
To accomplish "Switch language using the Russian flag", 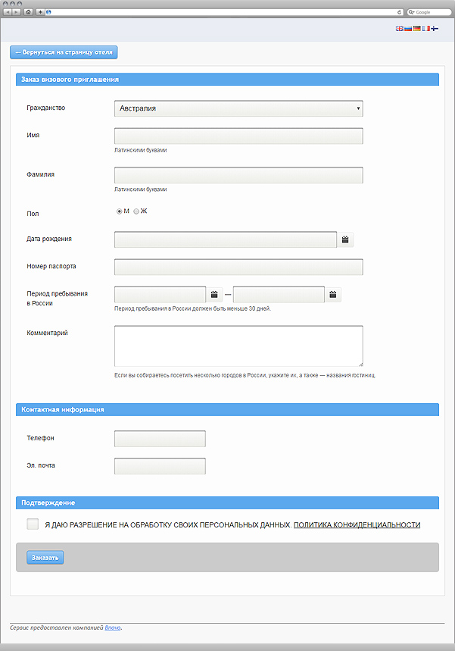I will click(408, 28).
